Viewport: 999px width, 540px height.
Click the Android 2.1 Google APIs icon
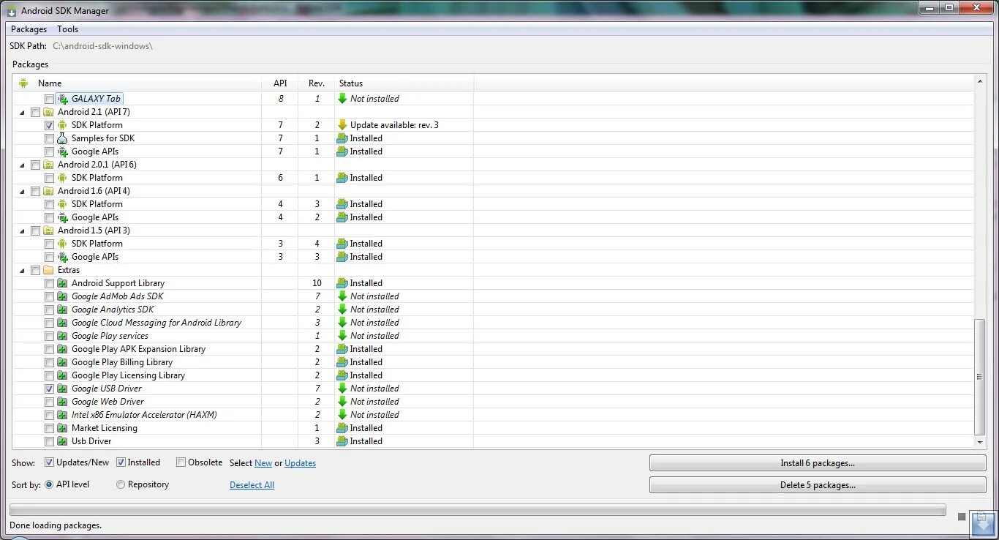point(63,151)
